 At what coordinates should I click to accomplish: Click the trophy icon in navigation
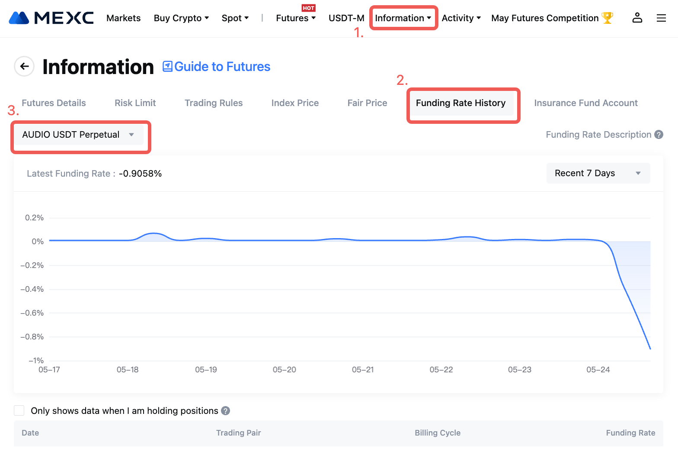click(x=607, y=18)
